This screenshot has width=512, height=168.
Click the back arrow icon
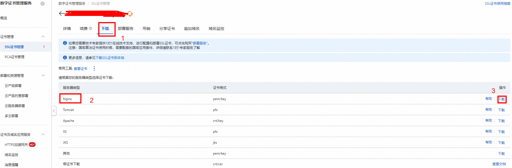pos(62,13)
